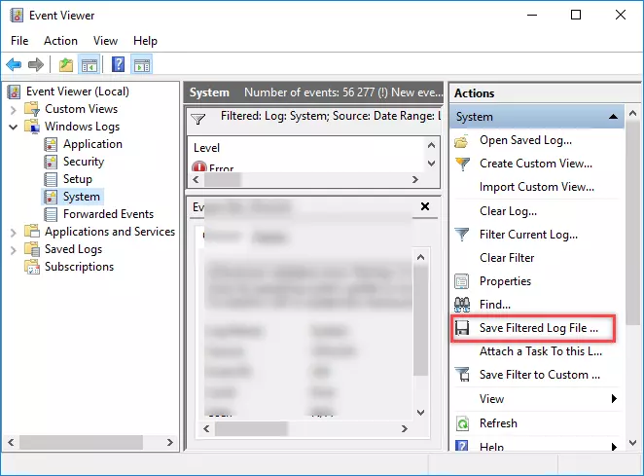Screen dimensions: 644x476
Task: Click the Create Custom View funnel icon
Action: pos(462,164)
